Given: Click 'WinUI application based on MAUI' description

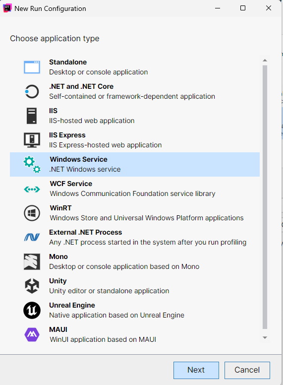Looking at the screenshot, I should tap(103, 339).
